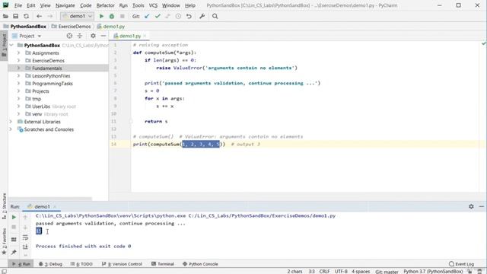487x274 pixels.
Task: Rerun demo1 from the Run panel
Action: tap(14, 218)
